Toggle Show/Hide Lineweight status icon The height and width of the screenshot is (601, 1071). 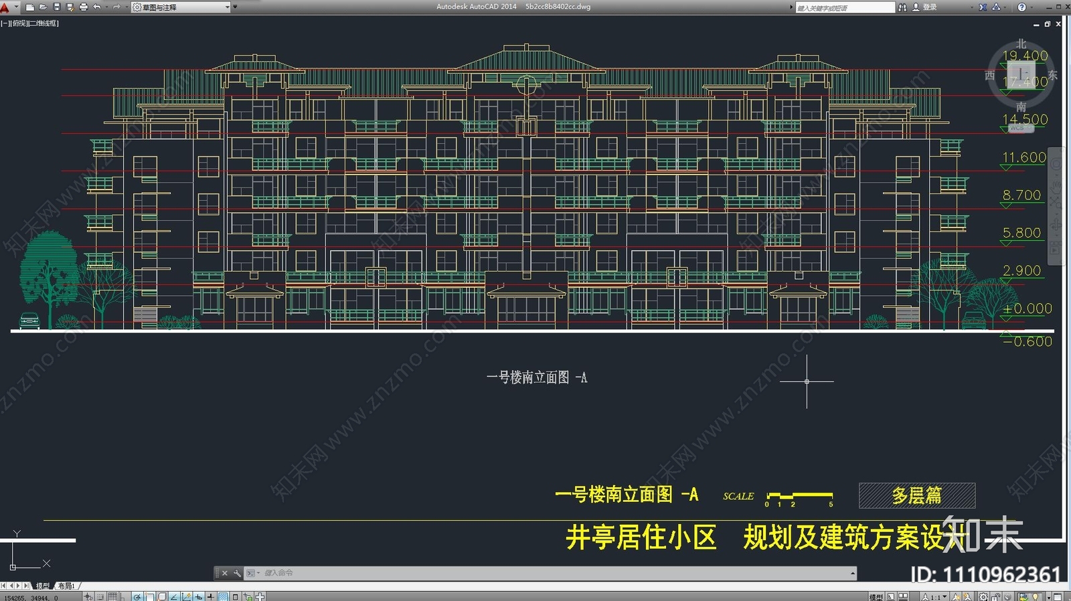tap(210, 596)
